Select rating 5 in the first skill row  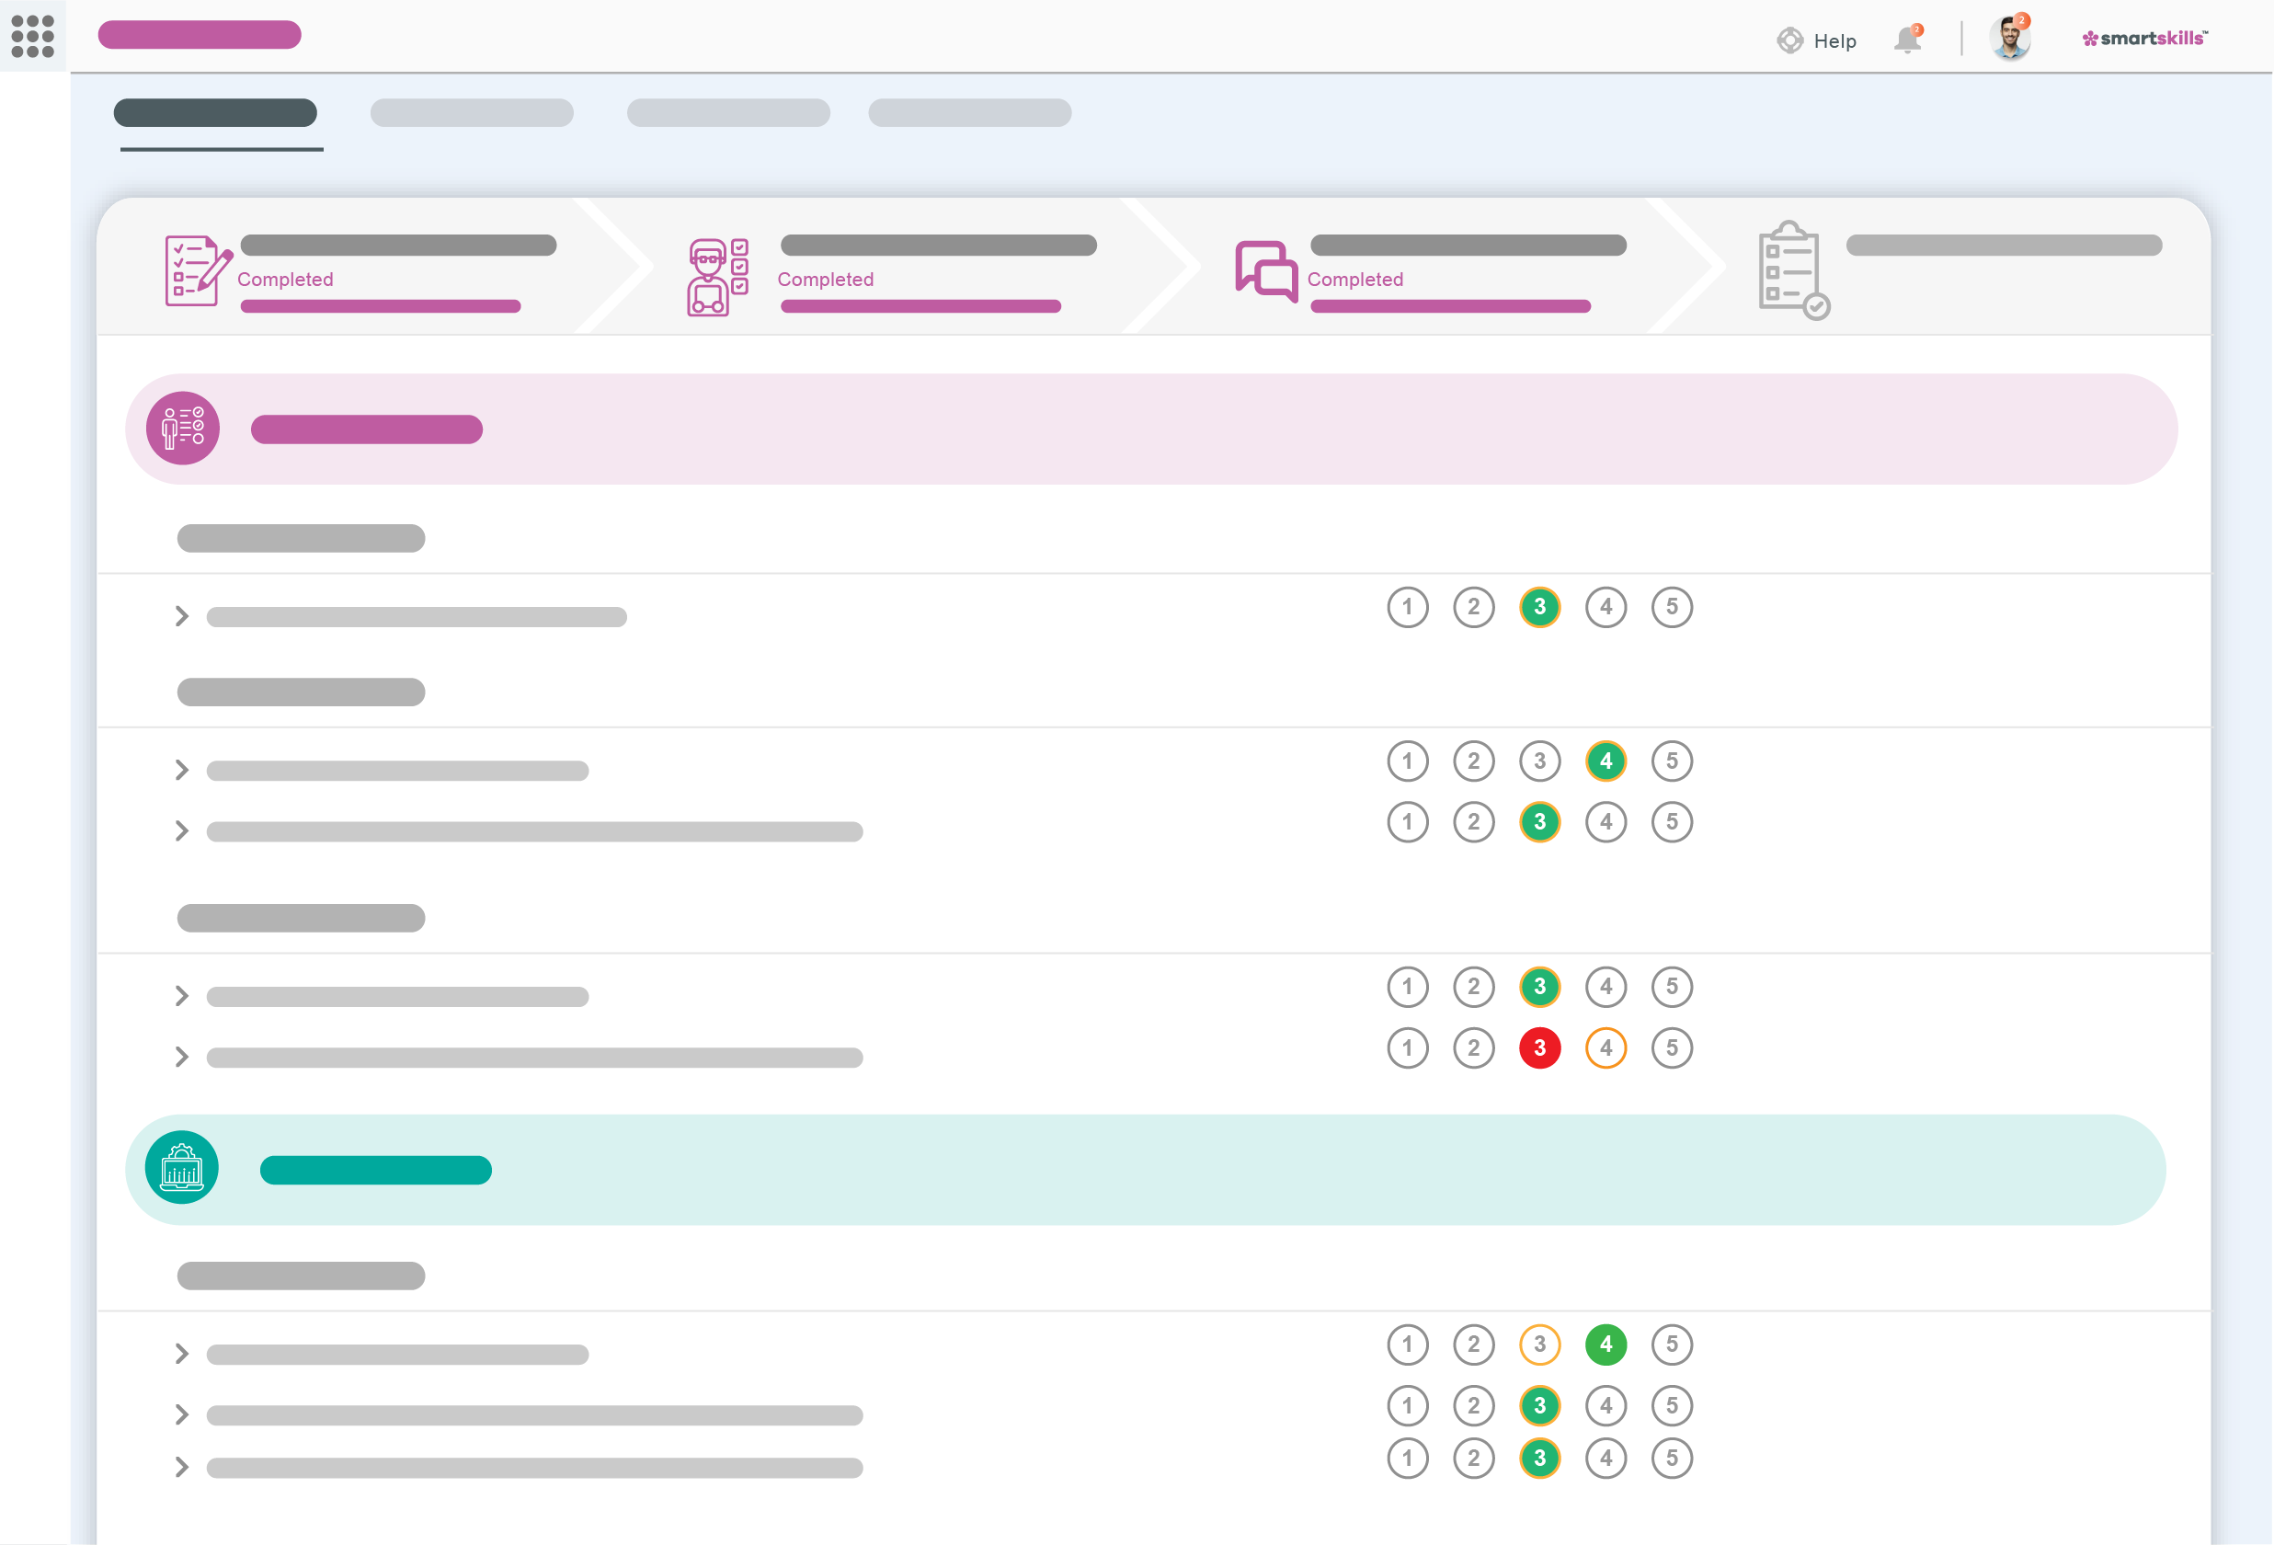pos(1672,608)
